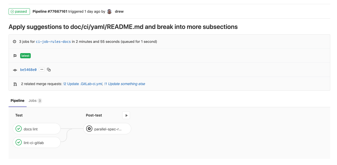This screenshot has height=165, width=337.
Task: Run the Post-test stage with the play button
Action: (126, 115)
